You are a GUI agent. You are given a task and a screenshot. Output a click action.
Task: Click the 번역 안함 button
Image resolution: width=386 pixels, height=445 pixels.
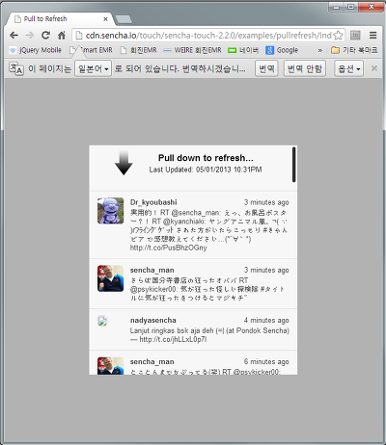coord(304,68)
